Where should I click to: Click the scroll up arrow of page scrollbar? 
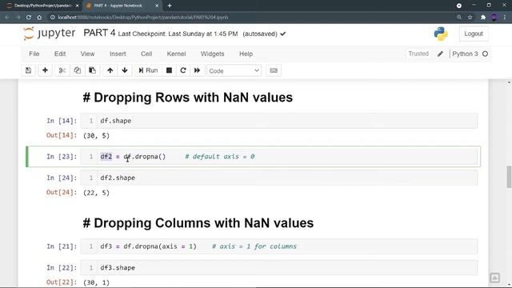[509, 82]
